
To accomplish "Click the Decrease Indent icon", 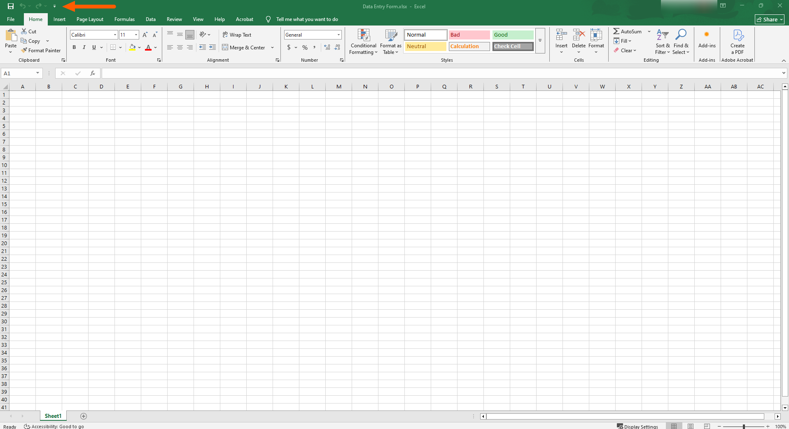I will click(x=202, y=47).
